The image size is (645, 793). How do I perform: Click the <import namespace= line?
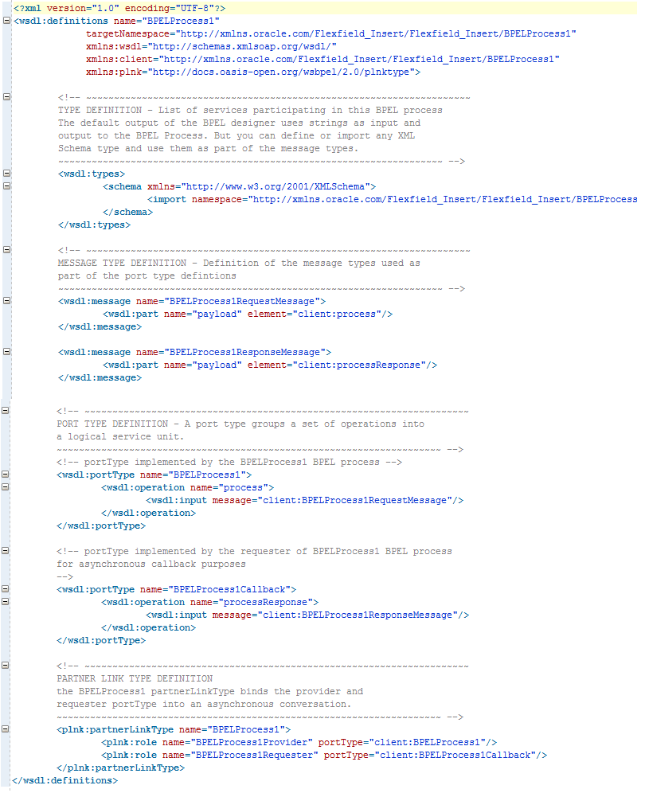(392, 199)
